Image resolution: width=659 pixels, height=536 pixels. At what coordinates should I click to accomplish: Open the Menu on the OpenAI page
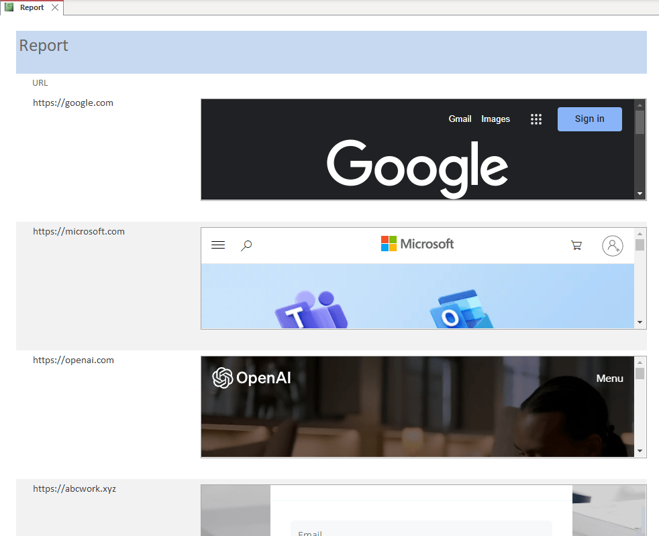pyautogui.click(x=609, y=378)
